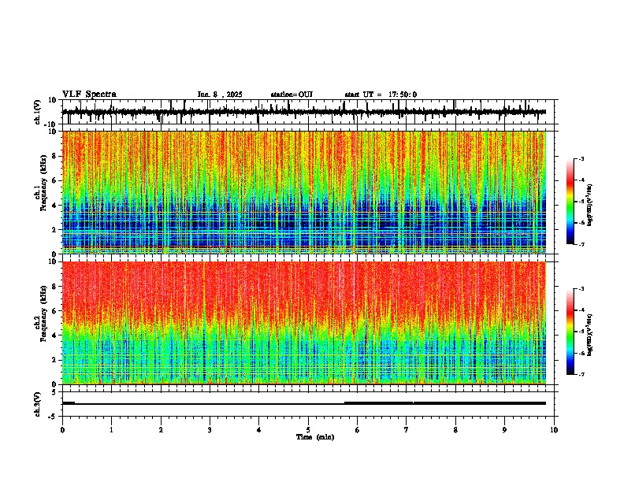This screenshot has height=482, width=624.
Task: Click time axis tick label "6"
Action: click(x=358, y=430)
